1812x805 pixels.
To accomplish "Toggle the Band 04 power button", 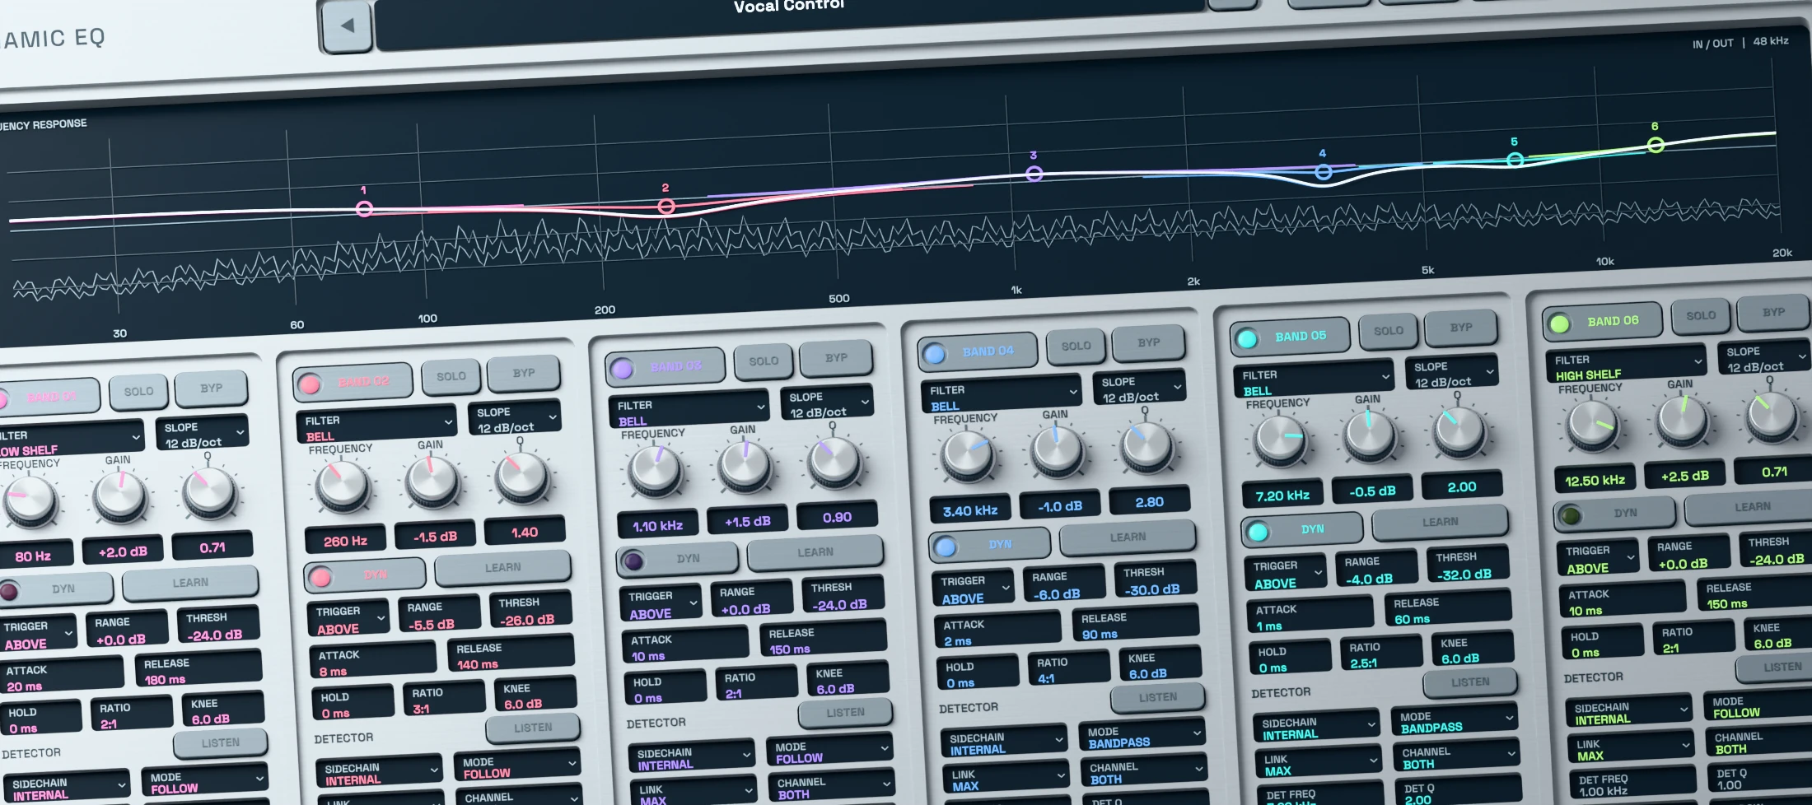I will [x=934, y=354].
